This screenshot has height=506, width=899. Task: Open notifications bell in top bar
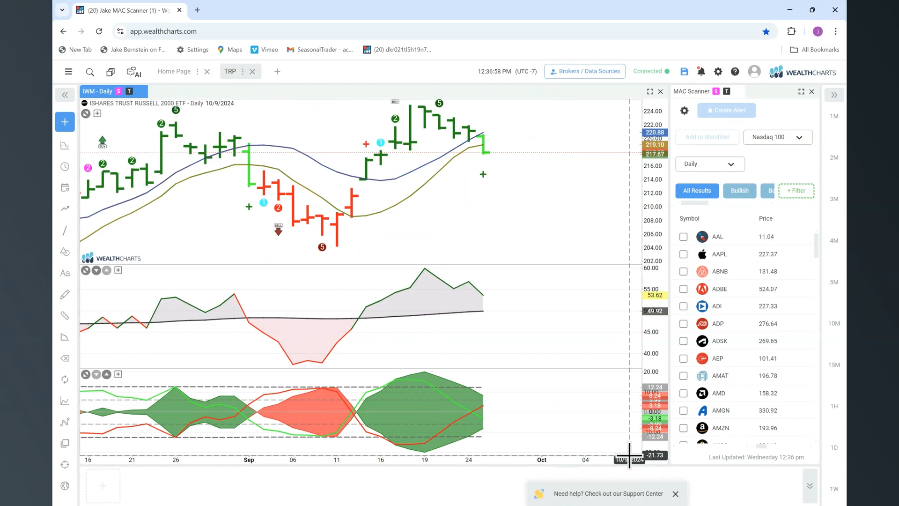pyautogui.click(x=701, y=71)
